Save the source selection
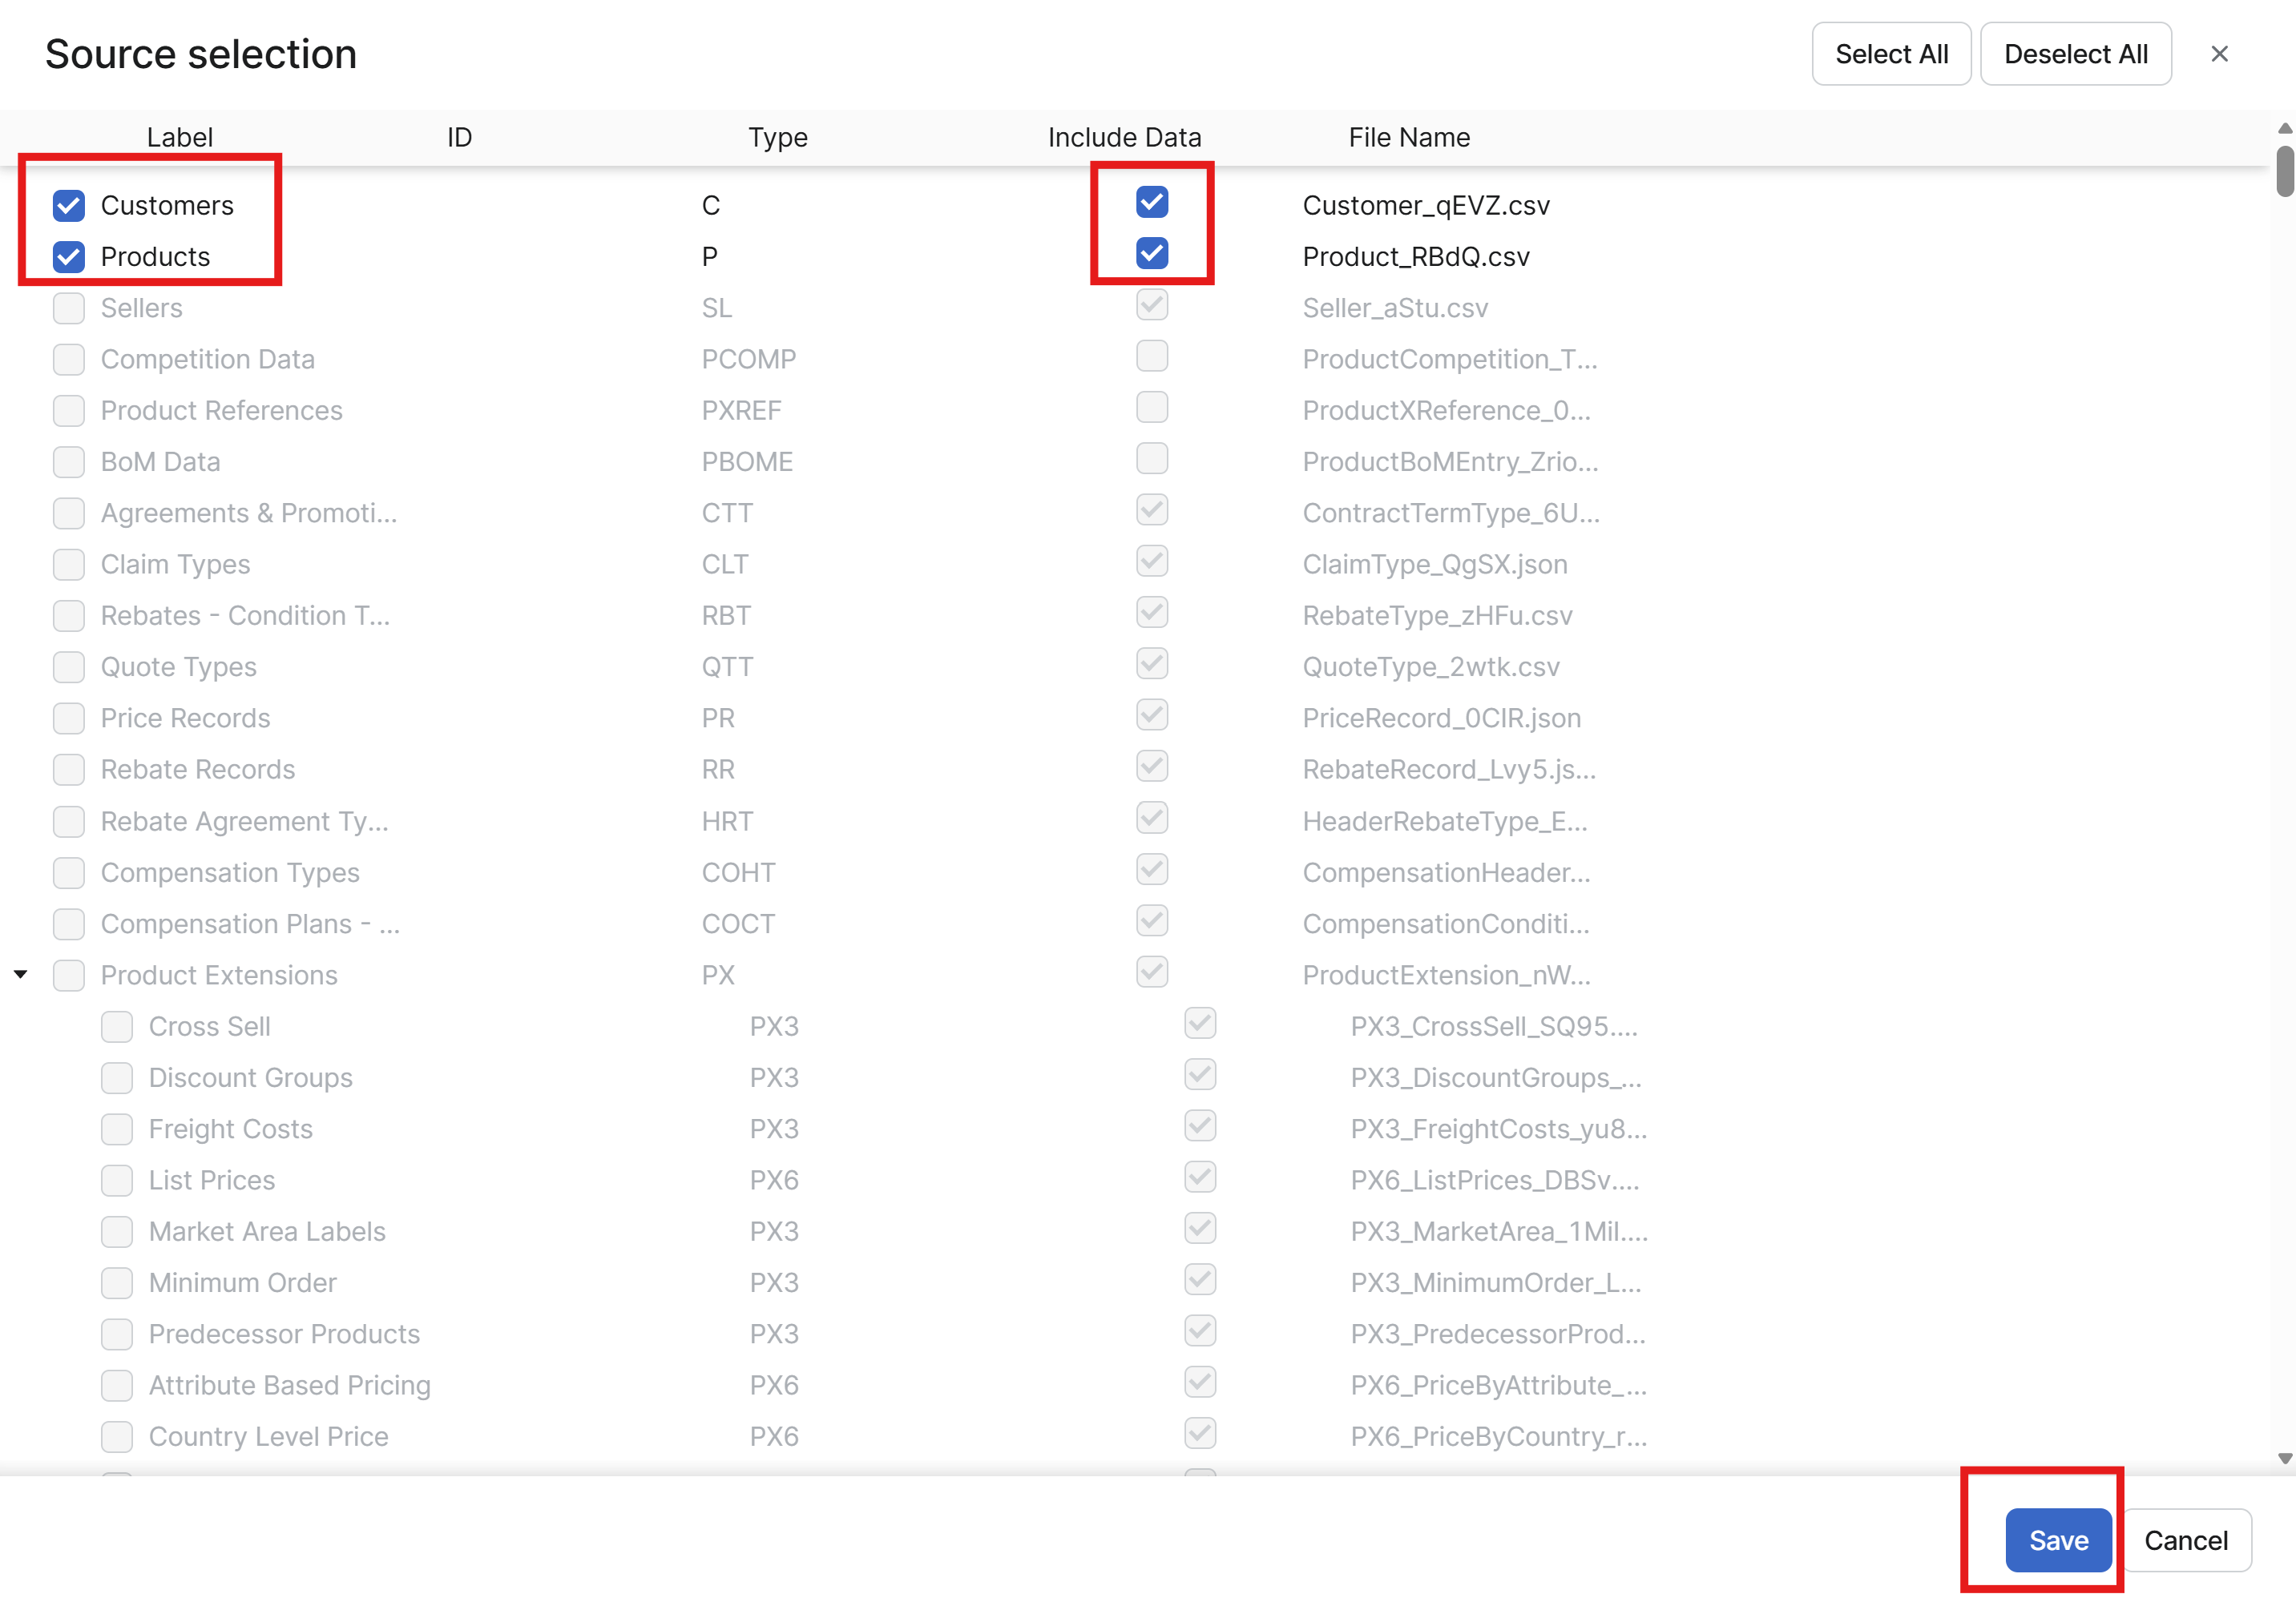Screen dimensions: 2296x1602 coord(2057,1540)
